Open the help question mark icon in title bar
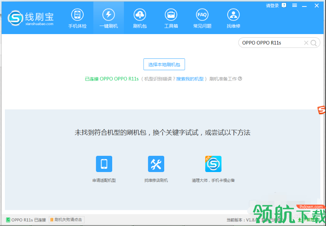This screenshot has width=326, height=226. [284, 5]
